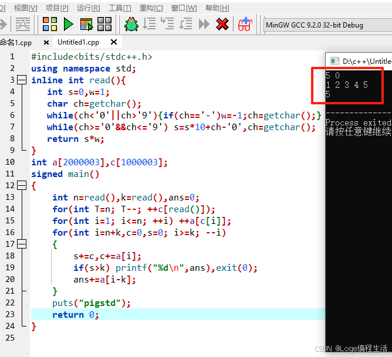Screen dimensions: 392x357
Task: Click "s+=c,c+=a[i];" on line 18
Action: [107, 256]
